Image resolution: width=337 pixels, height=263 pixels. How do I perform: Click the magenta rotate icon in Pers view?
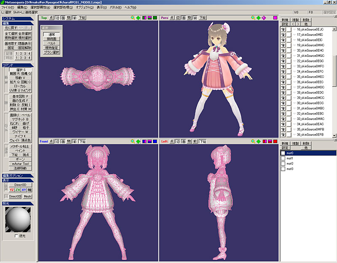(x=264, y=18)
